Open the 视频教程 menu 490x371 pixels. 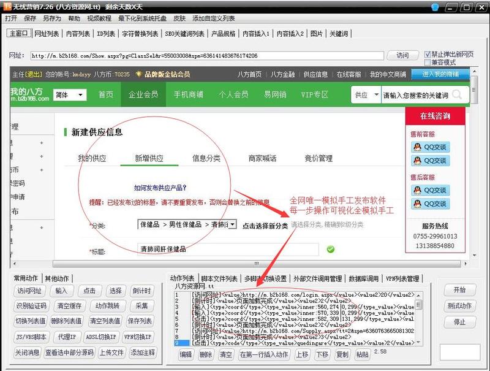[x=99, y=18]
